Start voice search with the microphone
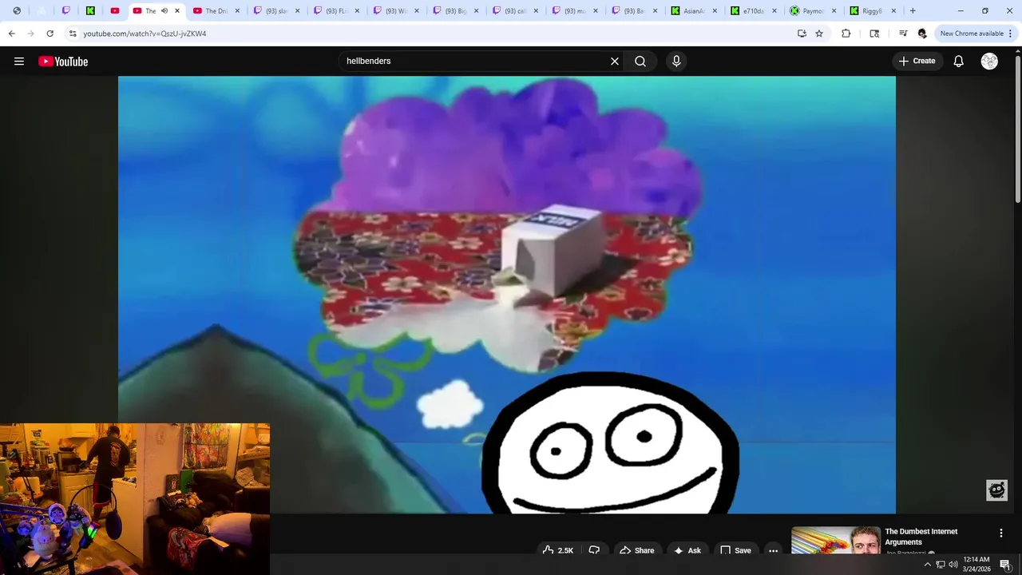The height and width of the screenshot is (575, 1022). coord(676,61)
